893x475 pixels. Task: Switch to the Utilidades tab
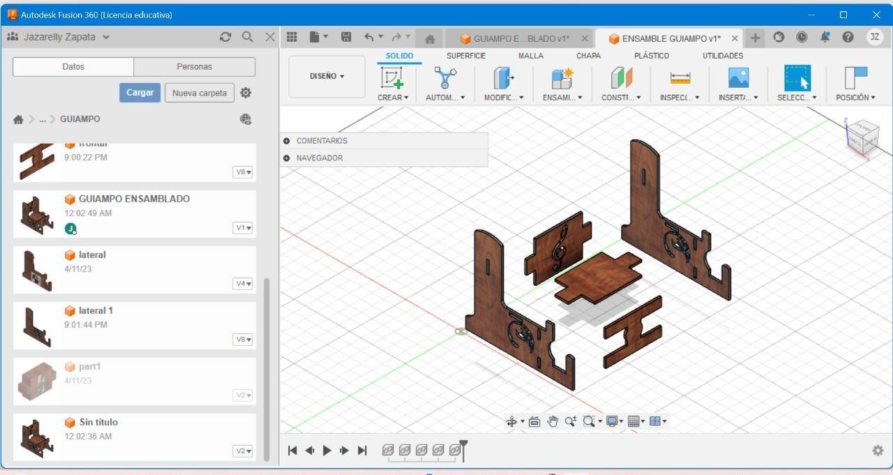[723, 56]
